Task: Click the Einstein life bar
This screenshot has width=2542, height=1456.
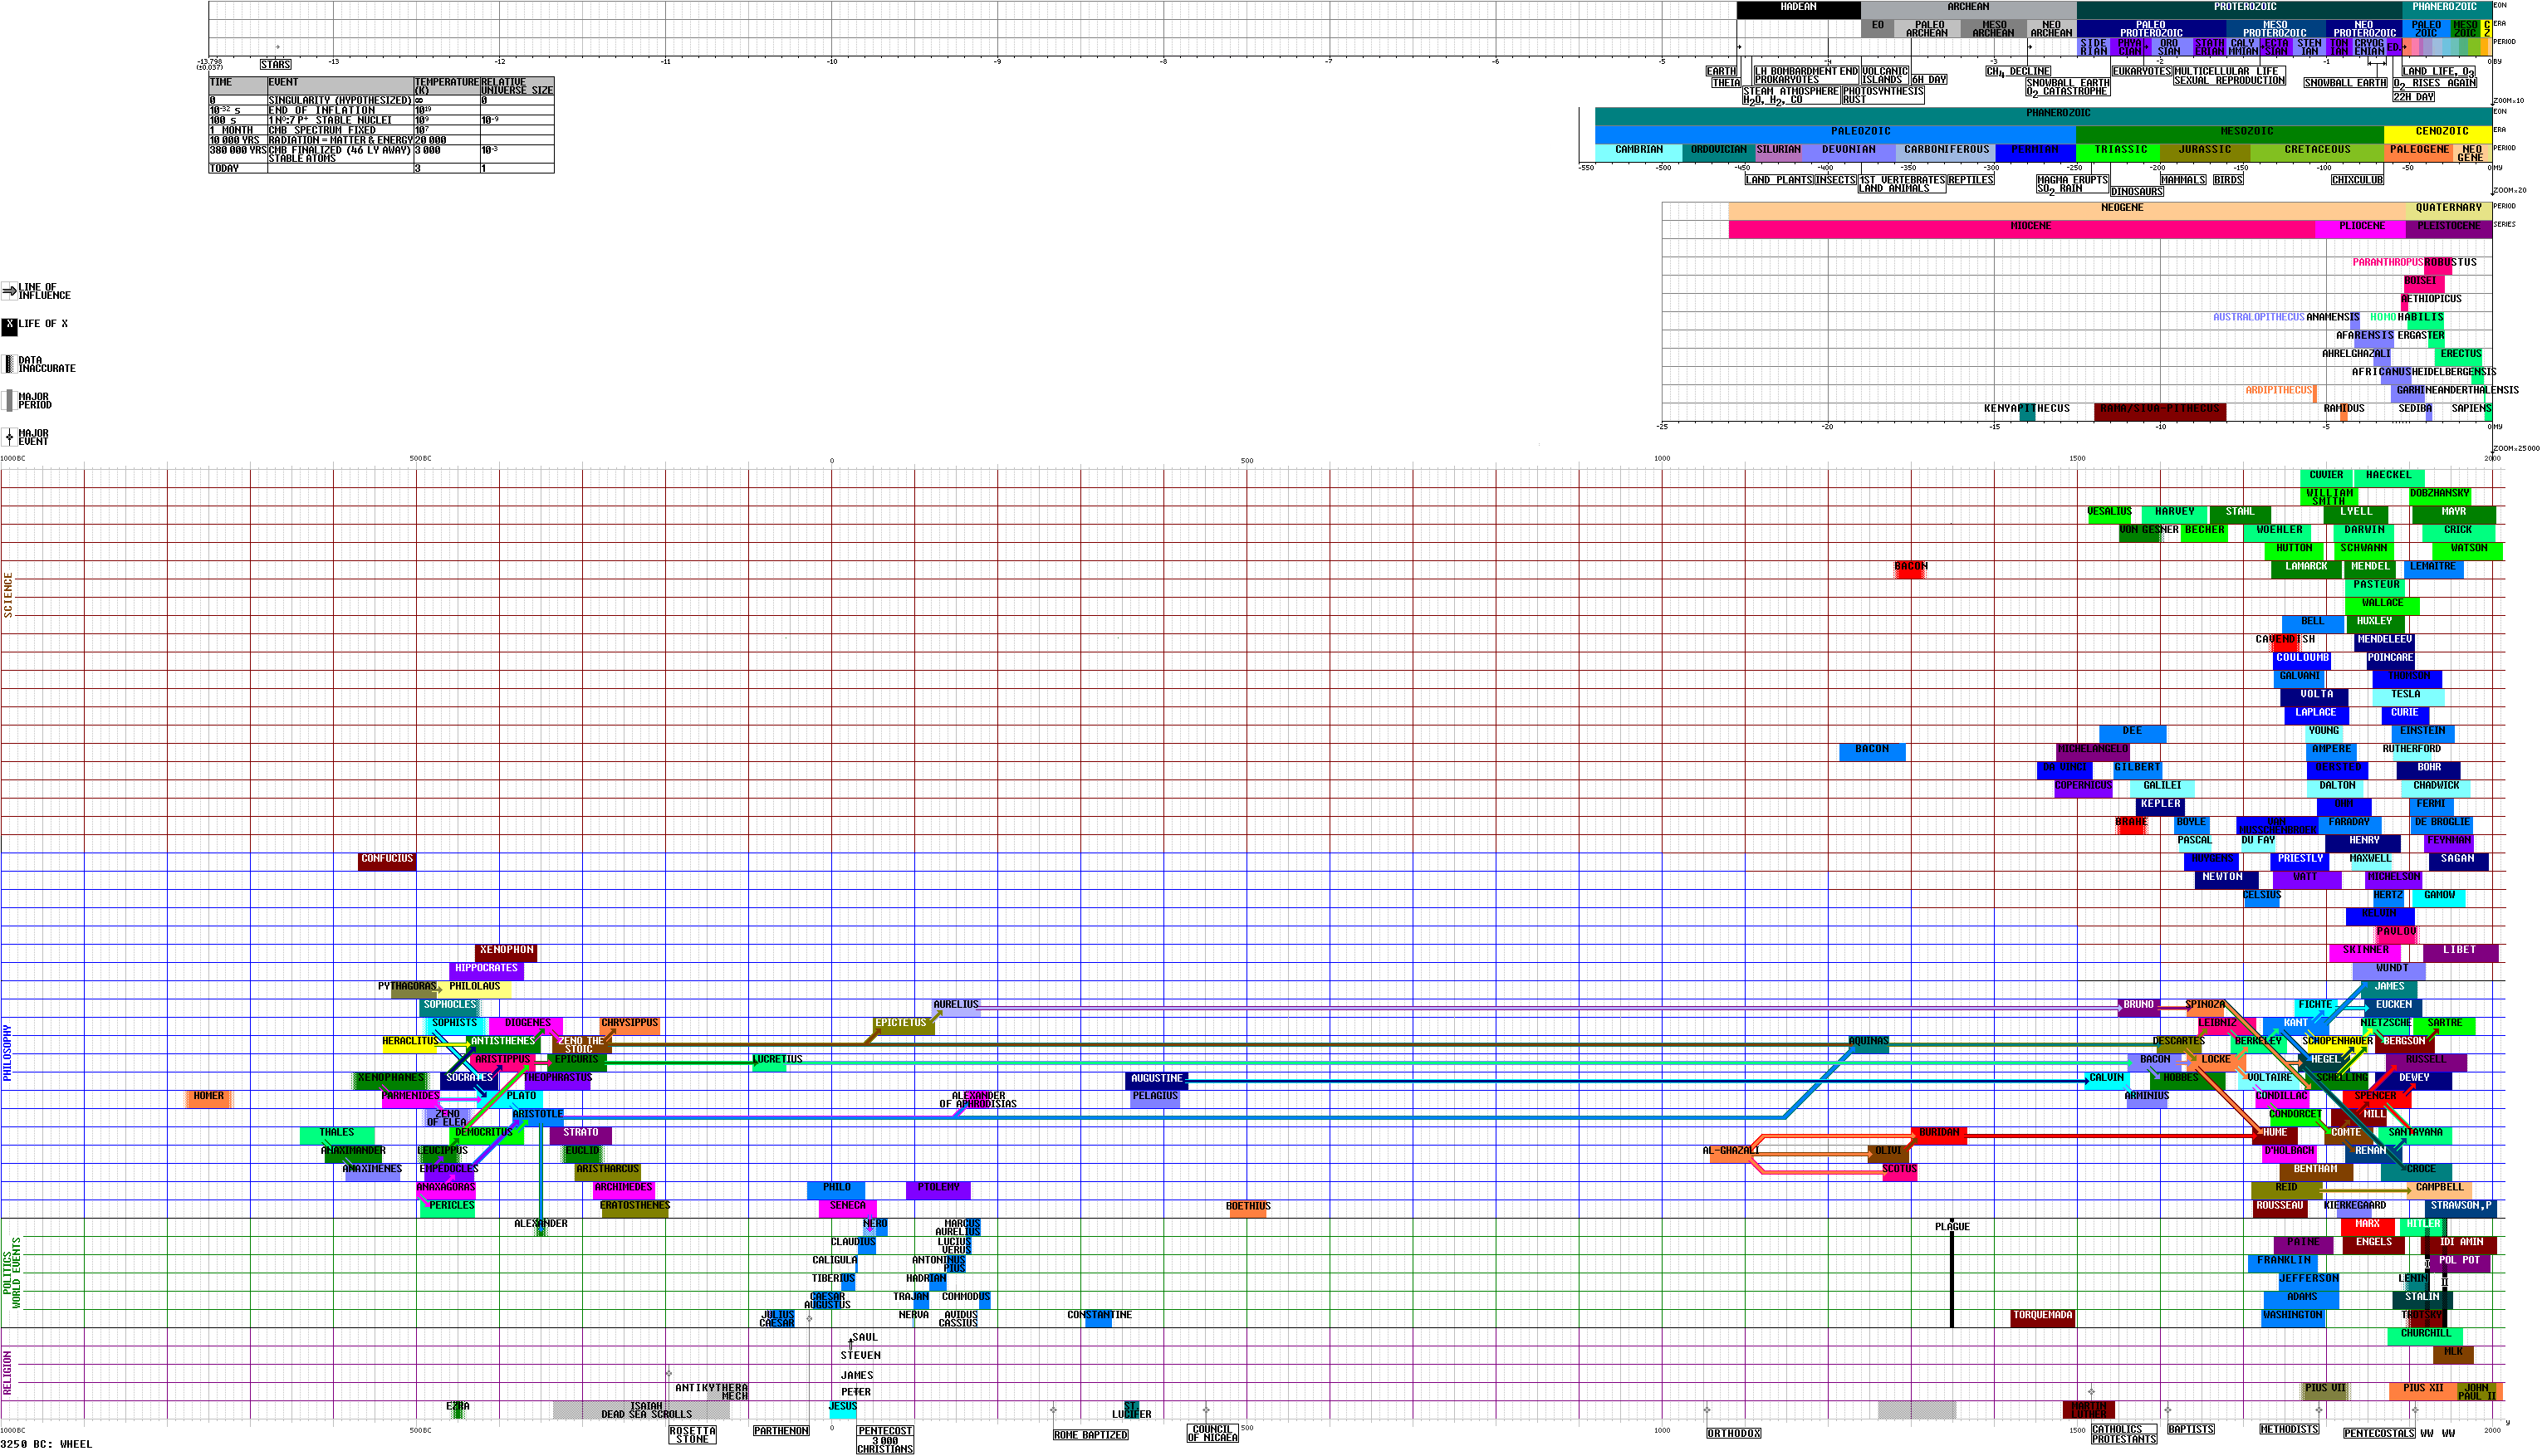Action: (x=2422, y=732)
